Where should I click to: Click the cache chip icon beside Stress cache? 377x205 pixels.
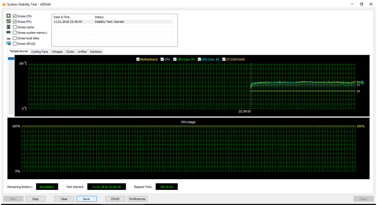(x=8, y=27)
